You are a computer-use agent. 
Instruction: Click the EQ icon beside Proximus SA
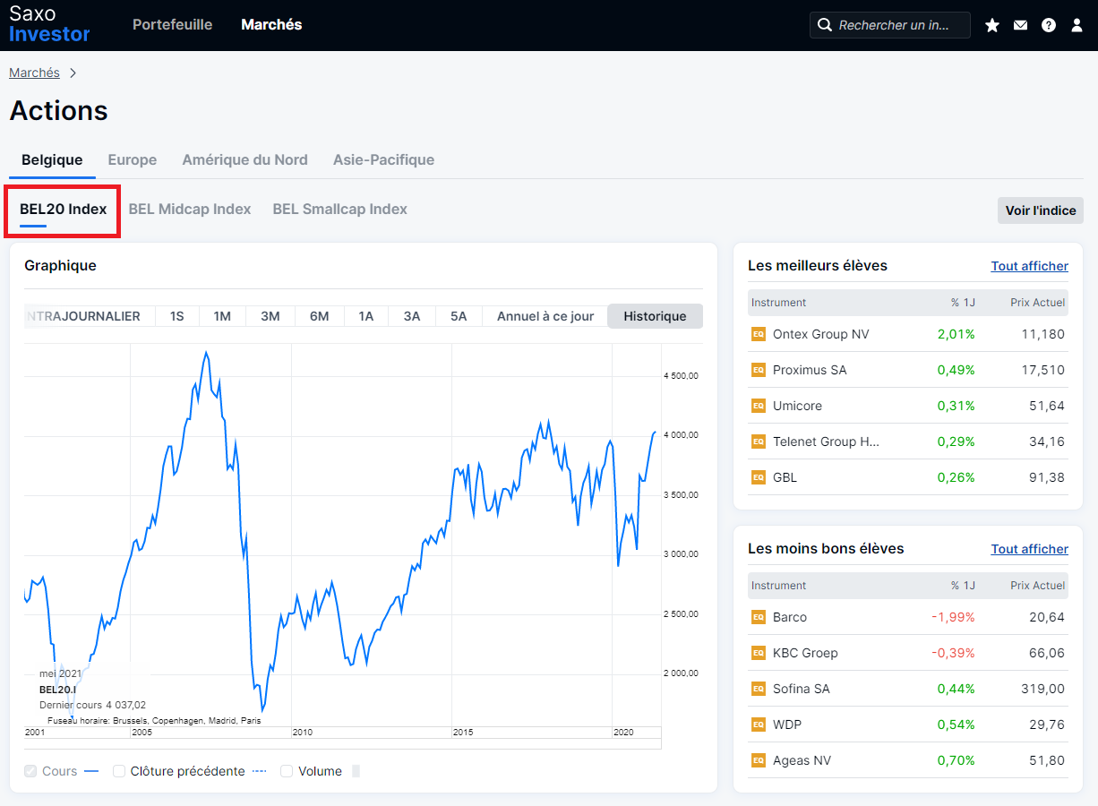click(759, 370)
